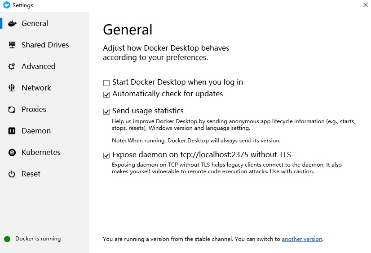Click the Docker logo in title bar
Image resolution: width=371 pixels, height=253 pixels.
tap(7, 5)
